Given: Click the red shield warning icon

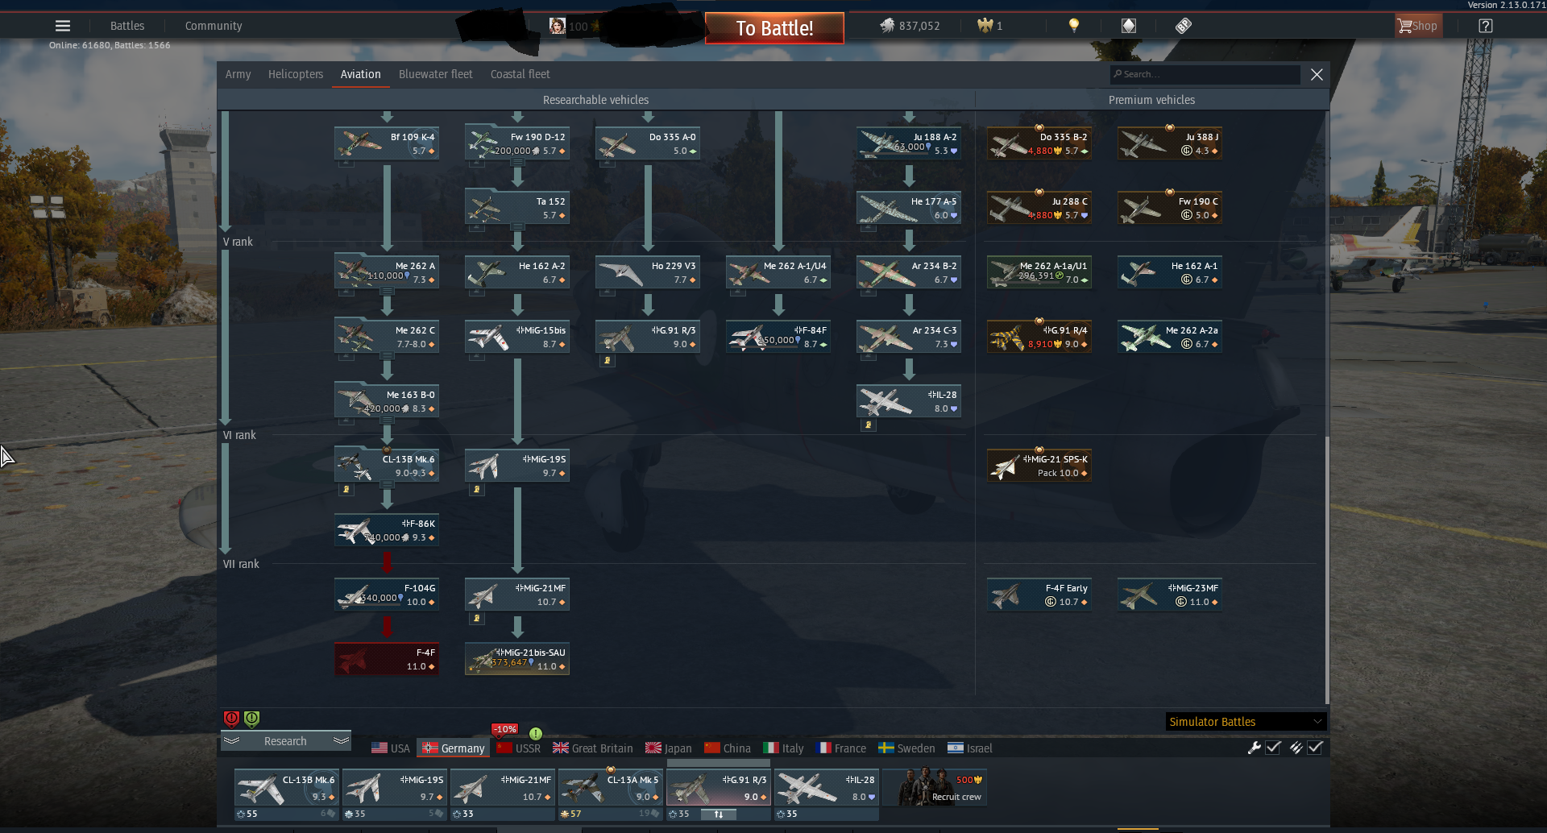Looking at the screenshot, I should 231,719.
